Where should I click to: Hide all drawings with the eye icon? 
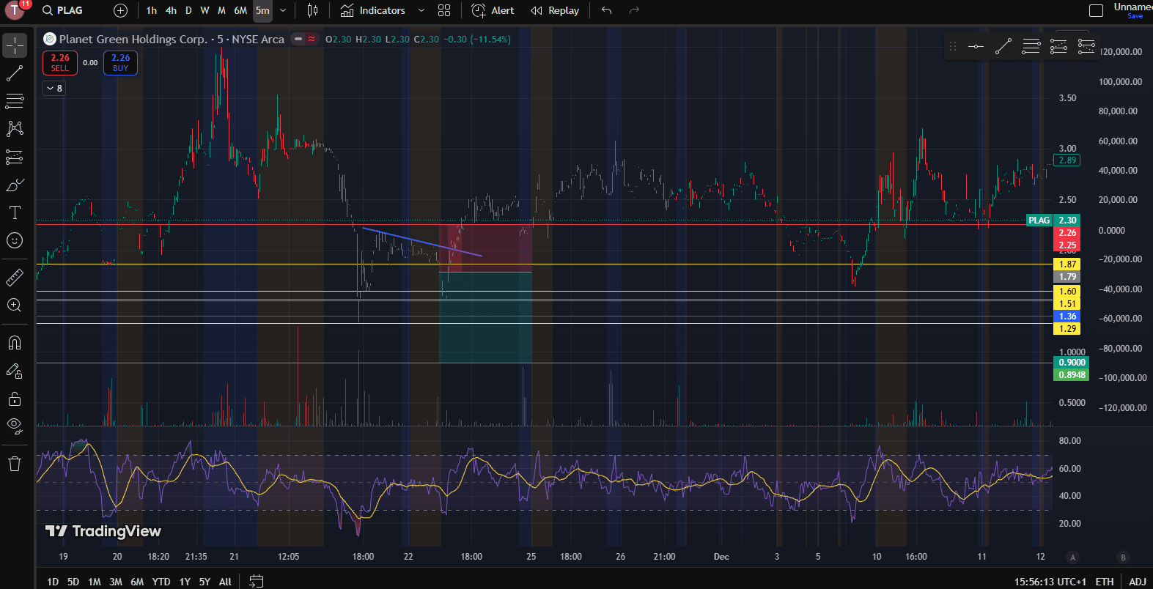pos(15,426)
